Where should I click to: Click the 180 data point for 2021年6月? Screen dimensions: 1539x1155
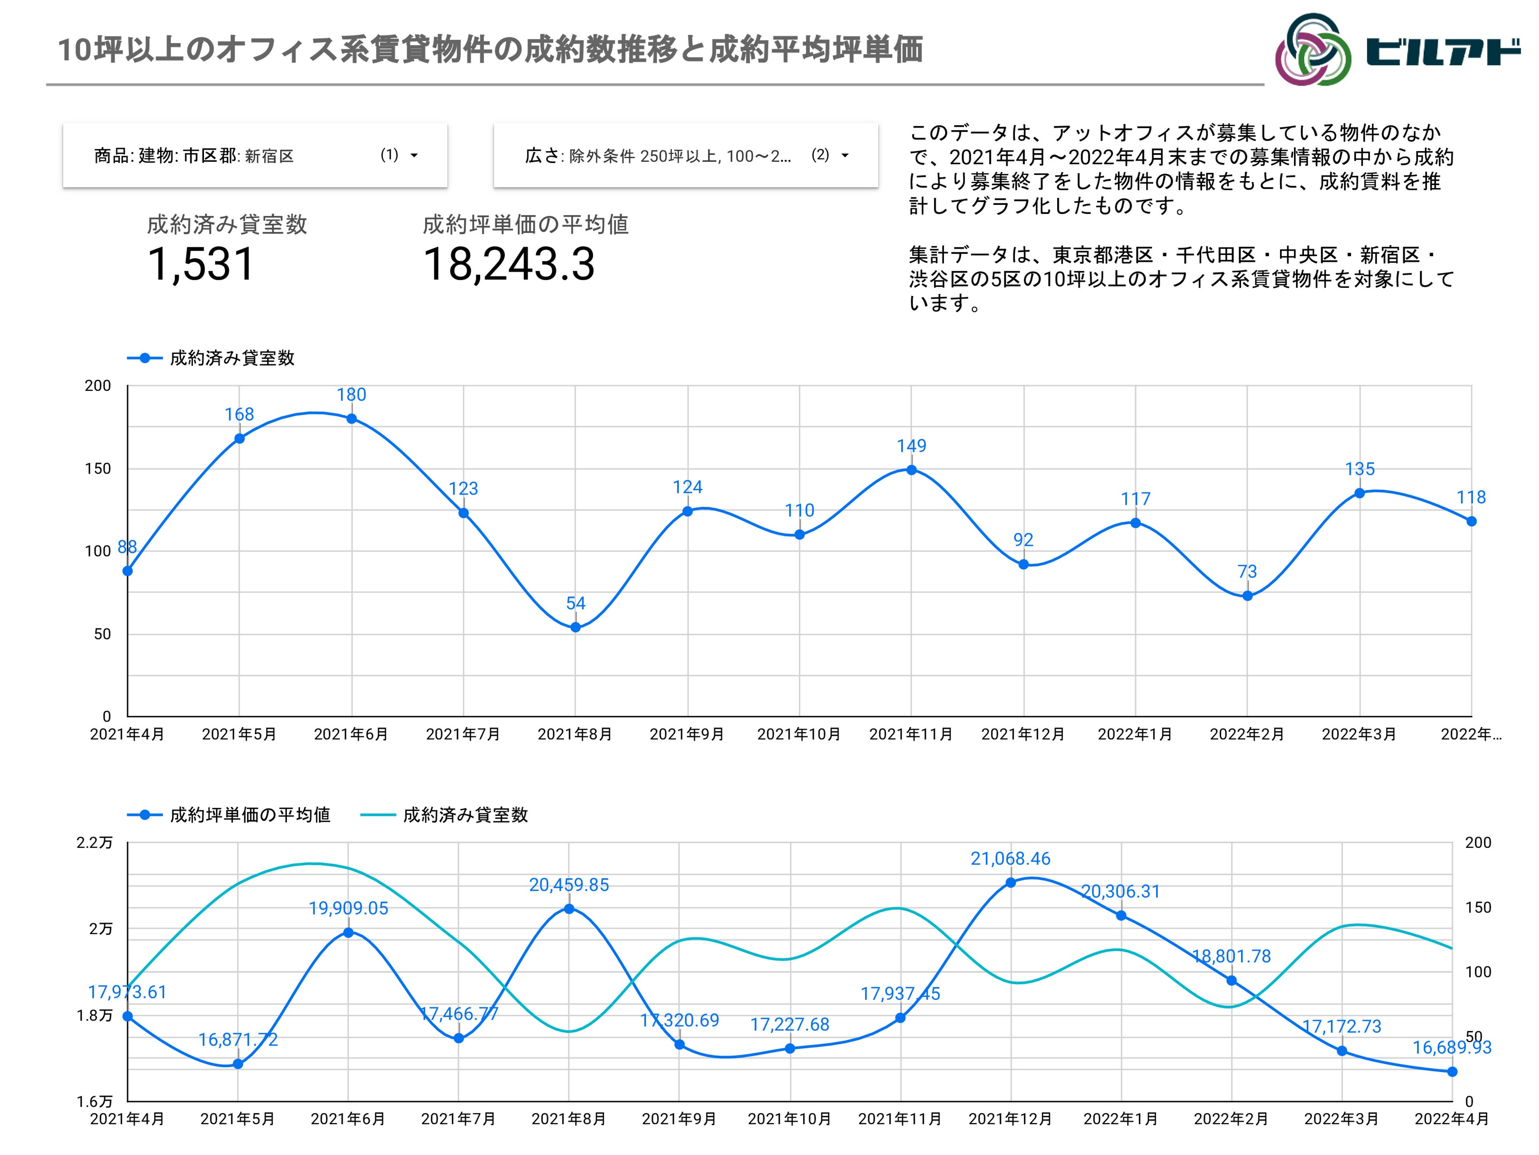tap(351, 419)
